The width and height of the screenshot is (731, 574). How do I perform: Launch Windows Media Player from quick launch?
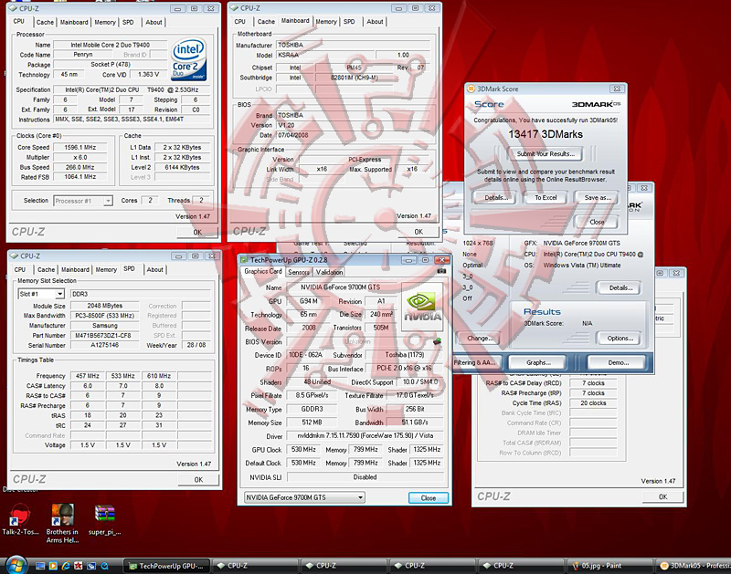[x=53, y=566]
